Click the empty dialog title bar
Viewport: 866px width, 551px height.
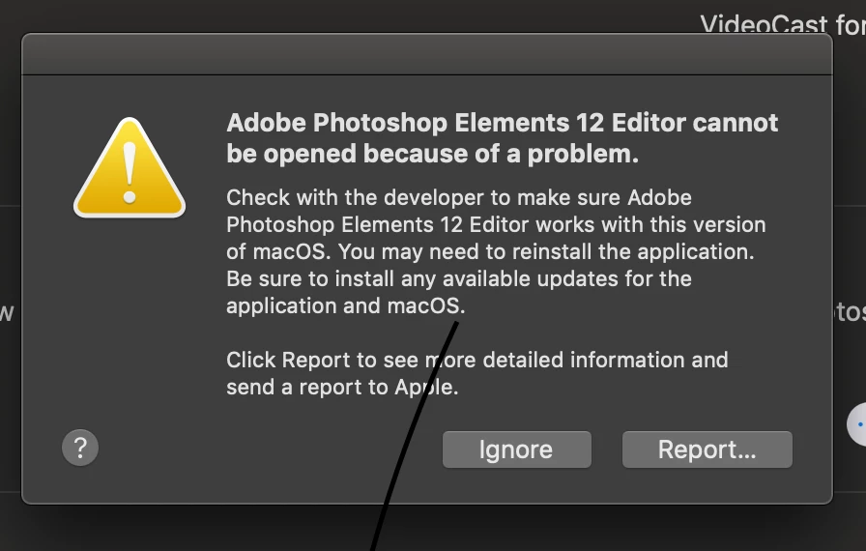point(427,54)
